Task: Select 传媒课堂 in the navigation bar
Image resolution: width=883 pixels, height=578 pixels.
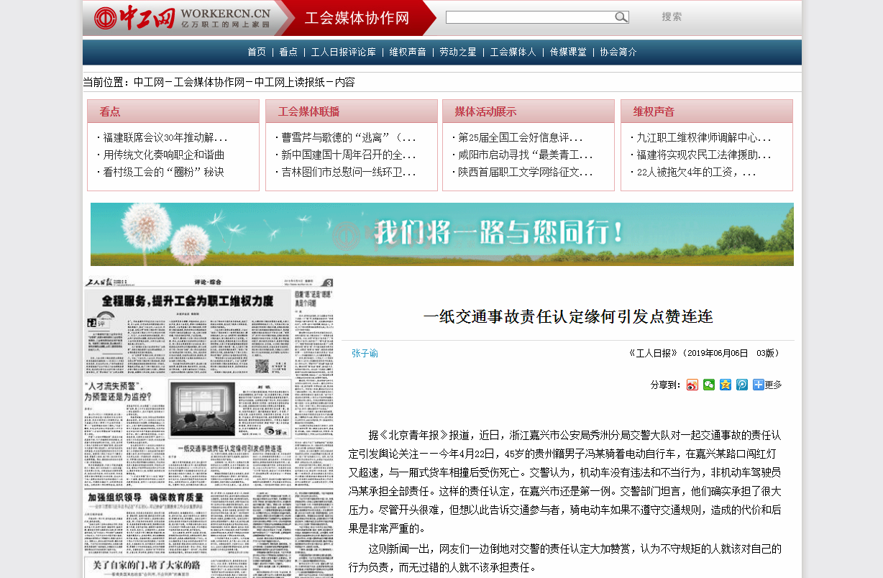Action: coord(568,52)
